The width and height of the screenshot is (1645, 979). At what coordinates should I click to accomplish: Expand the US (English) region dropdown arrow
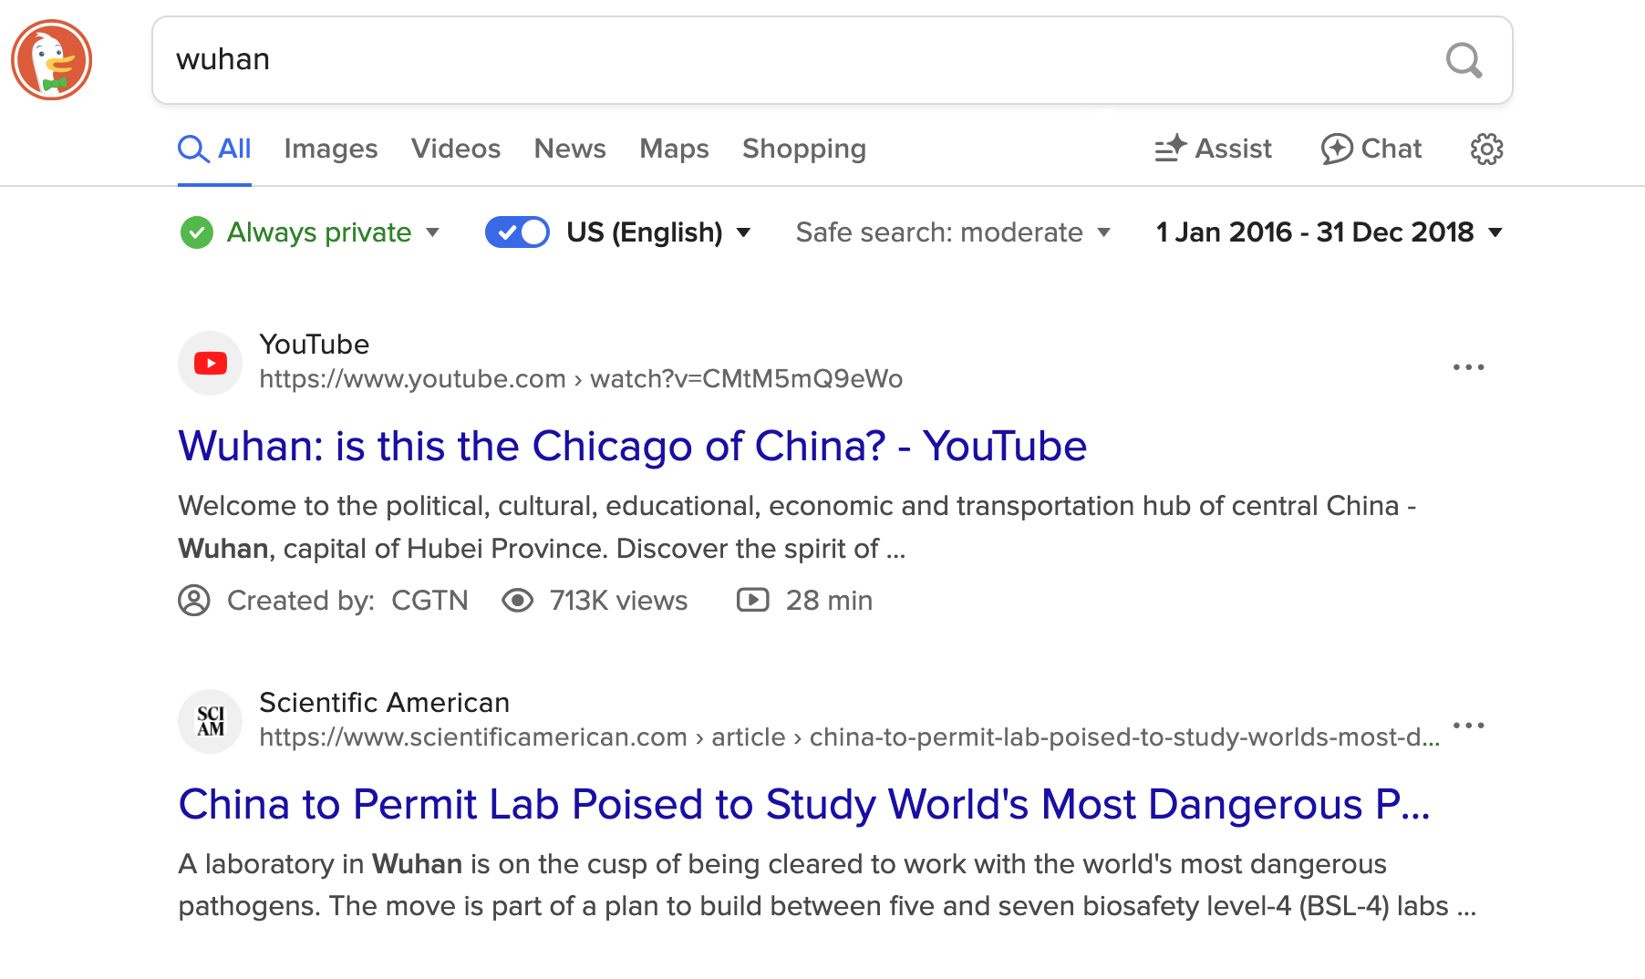pos(744,232)
